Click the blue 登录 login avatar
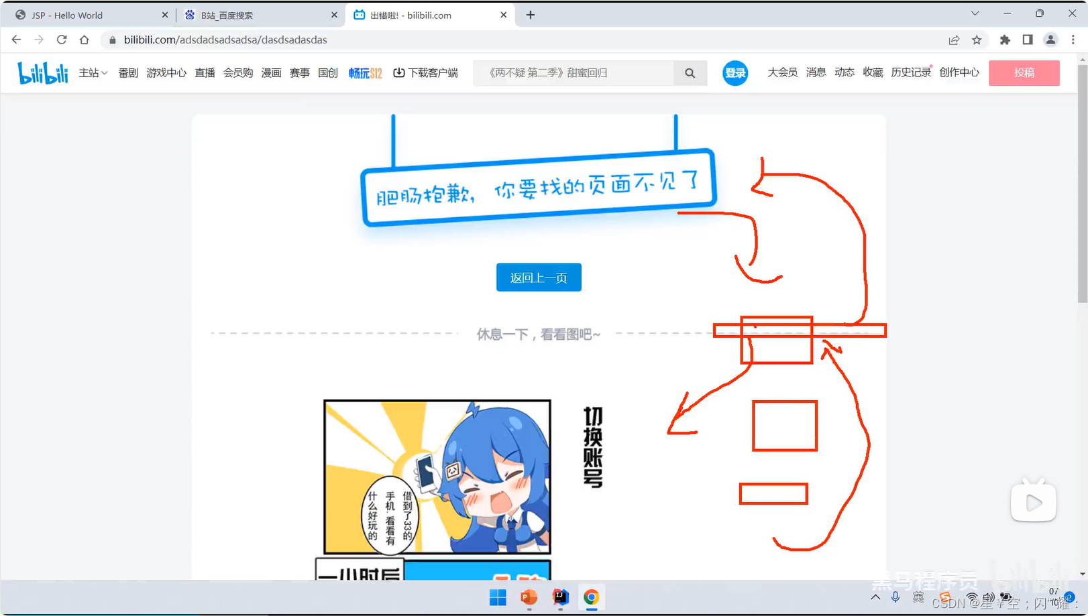Image resolution: width=1088 pixels, height=616 pixels. (735, 73)
